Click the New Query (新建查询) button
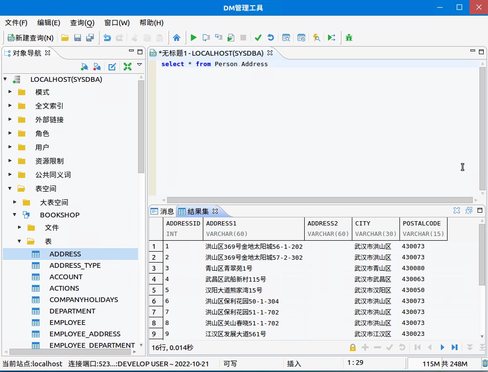 click(x=30, y=38)
